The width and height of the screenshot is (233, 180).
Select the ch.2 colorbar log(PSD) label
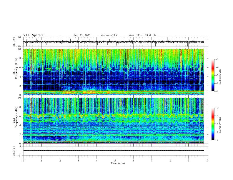[220, 125]
